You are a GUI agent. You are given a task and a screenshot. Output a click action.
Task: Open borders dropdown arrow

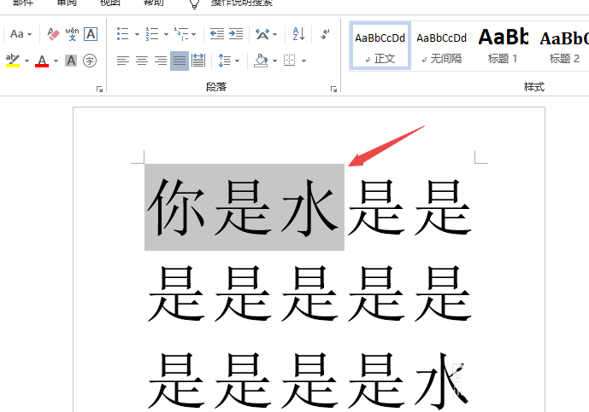click(x=303, y=61)
